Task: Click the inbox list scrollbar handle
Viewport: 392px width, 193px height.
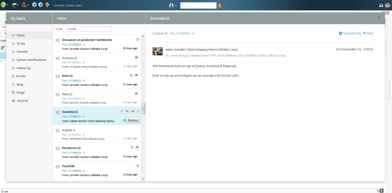Action: pos(143,109)
